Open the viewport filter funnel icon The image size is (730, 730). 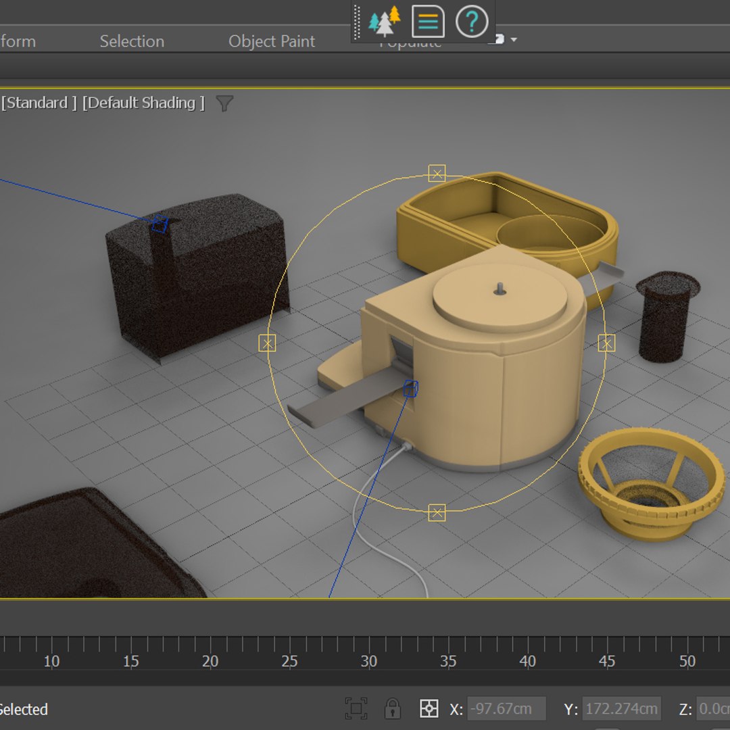[x=224, y=103]
